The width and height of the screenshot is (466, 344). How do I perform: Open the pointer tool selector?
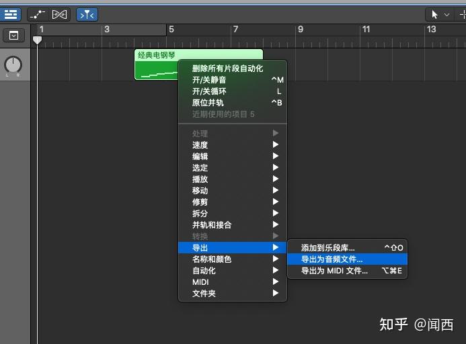(440, 14)
